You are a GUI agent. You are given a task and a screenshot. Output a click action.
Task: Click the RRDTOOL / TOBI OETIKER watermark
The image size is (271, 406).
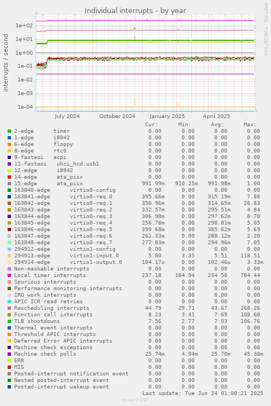tap(266, 30)
